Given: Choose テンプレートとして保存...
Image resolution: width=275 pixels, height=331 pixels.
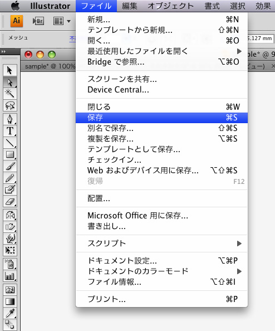Looking at the screenshot, I should (161, 149).
